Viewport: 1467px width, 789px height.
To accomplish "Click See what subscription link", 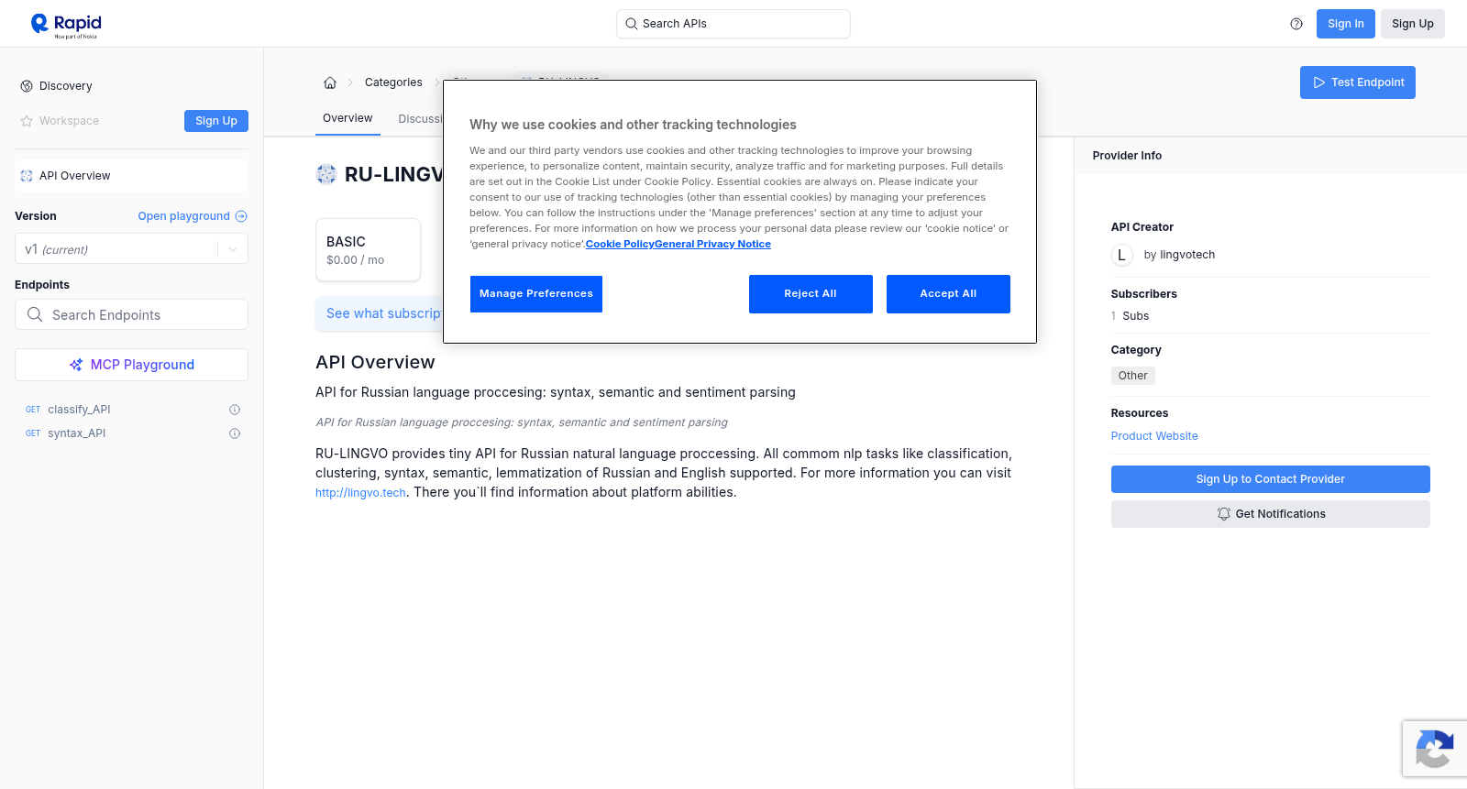I will [x=384, y=313].
